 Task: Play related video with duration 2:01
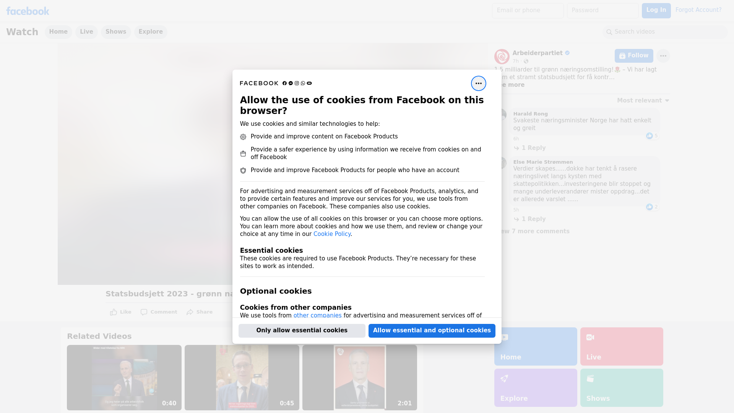[x=360, y=377]
